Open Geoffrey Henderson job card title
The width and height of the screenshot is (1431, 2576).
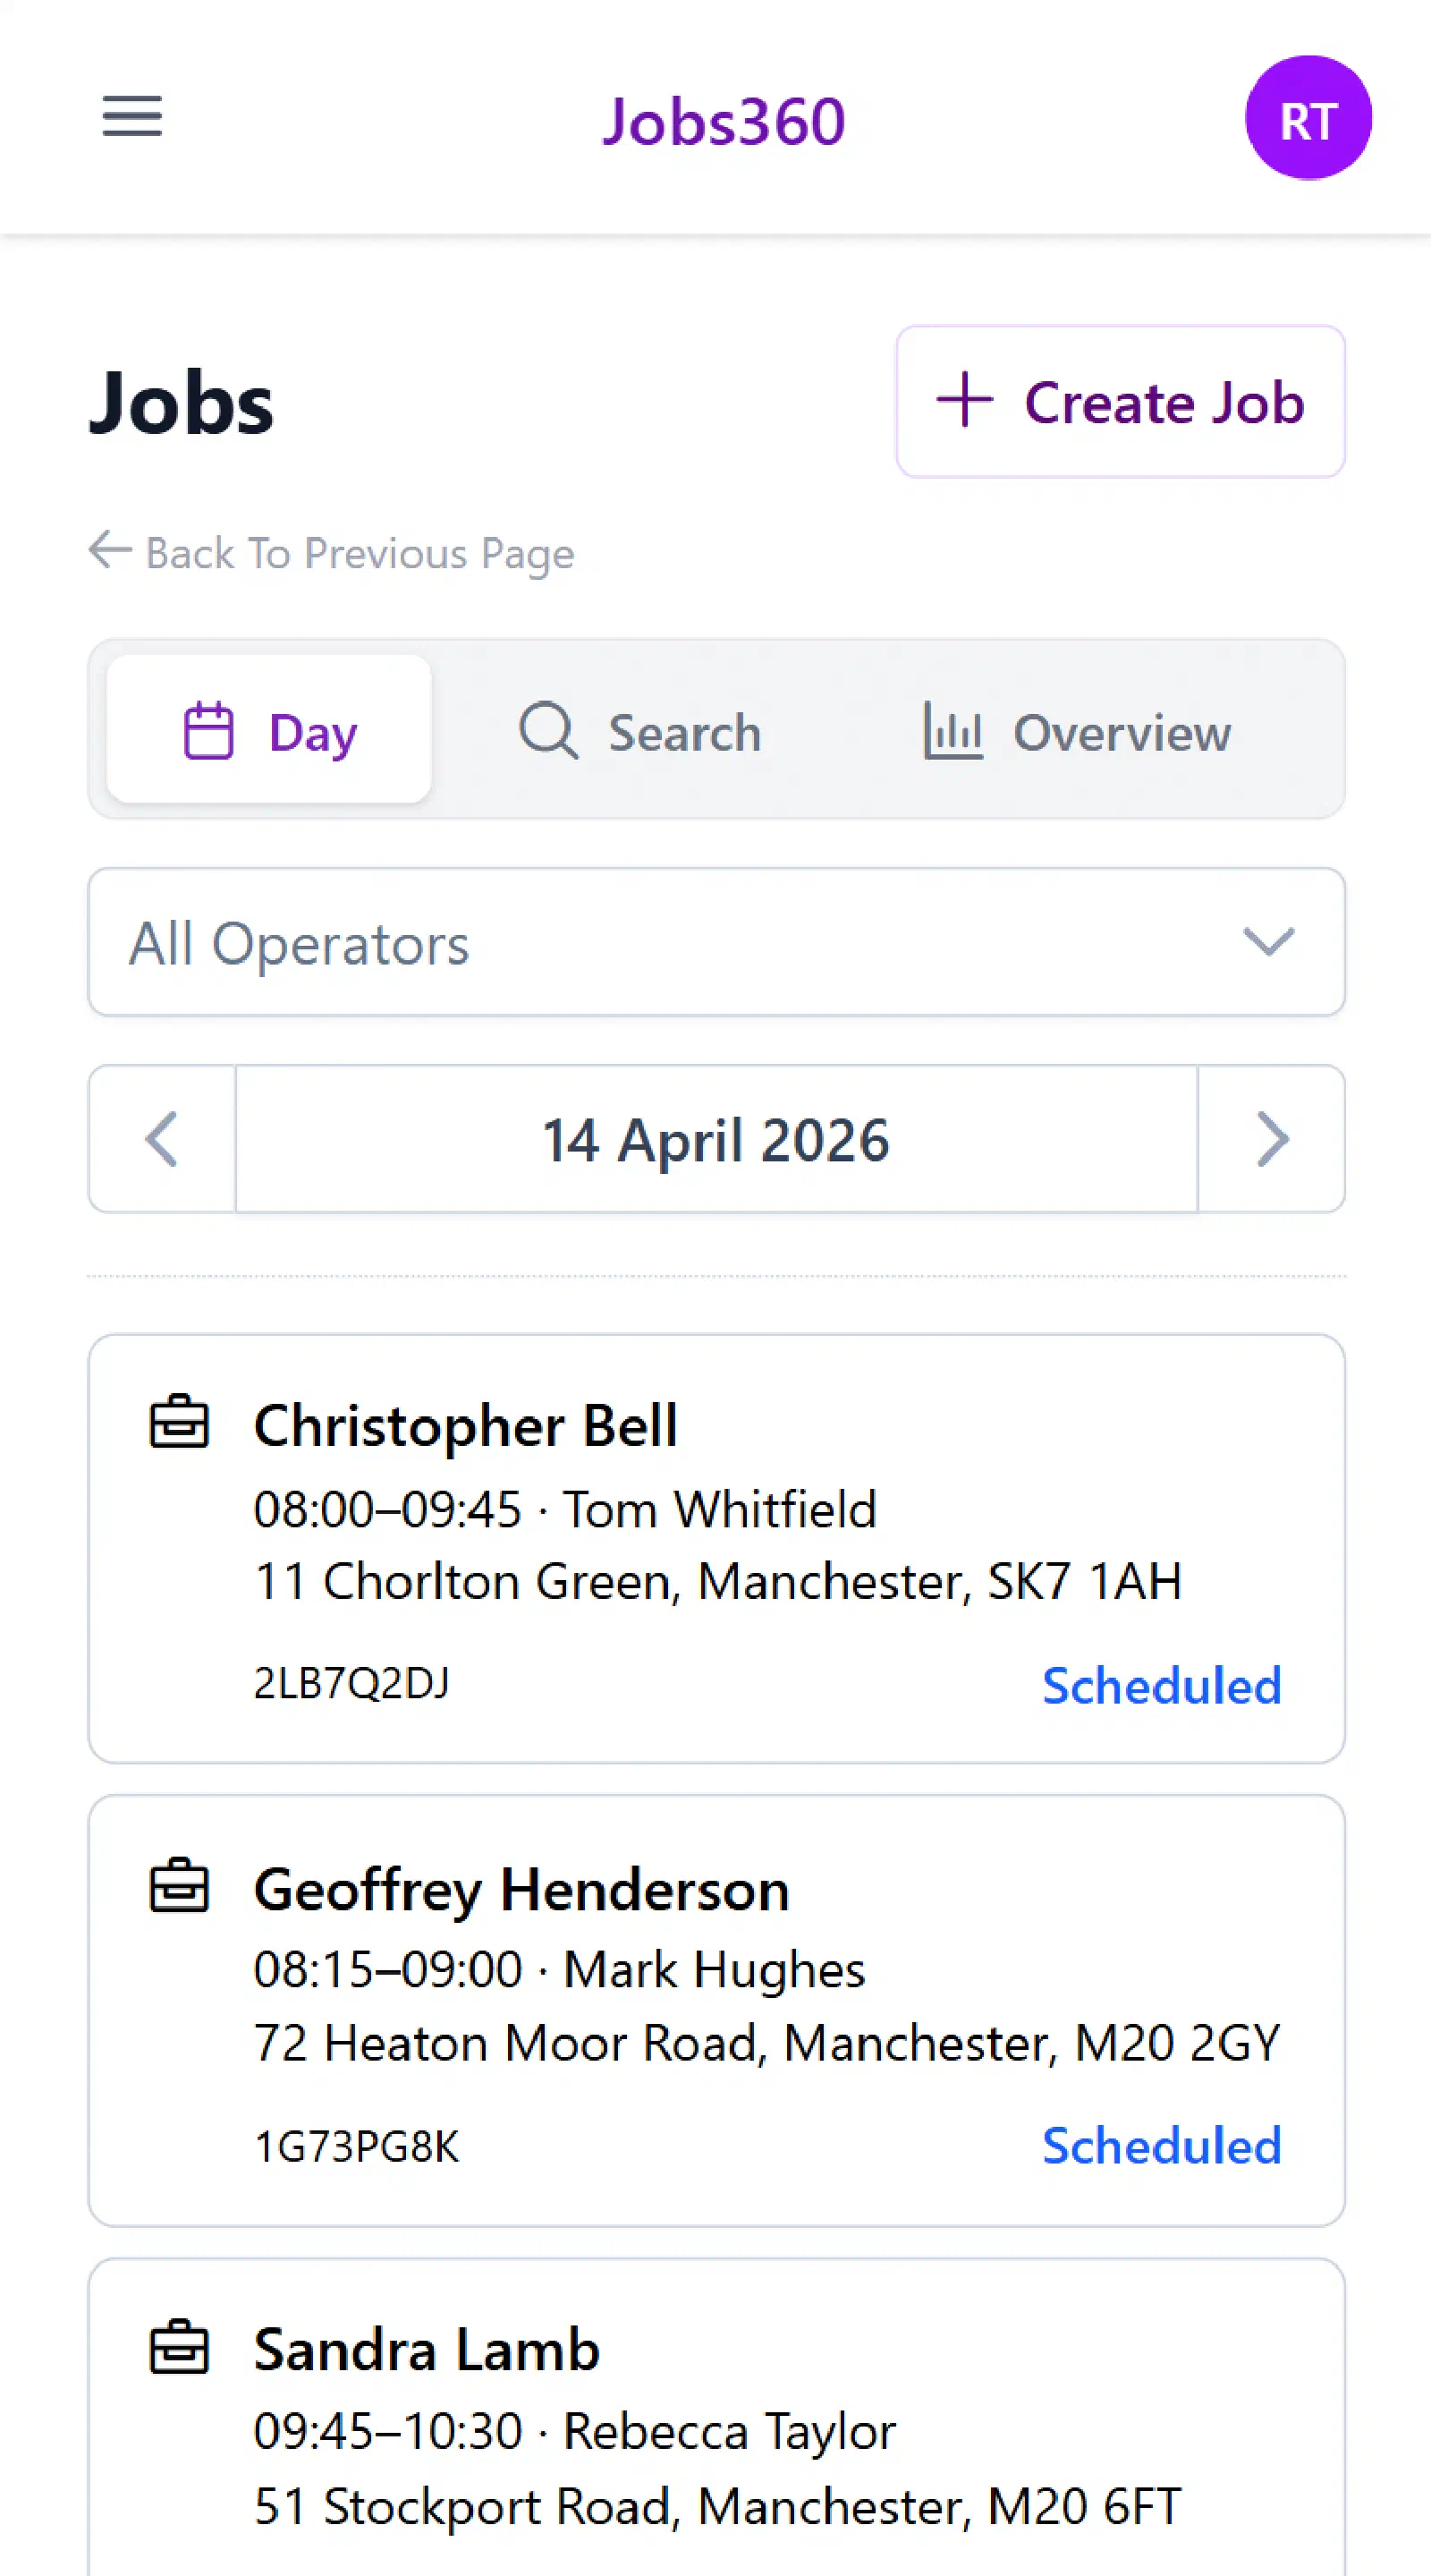click(521, 1889)
